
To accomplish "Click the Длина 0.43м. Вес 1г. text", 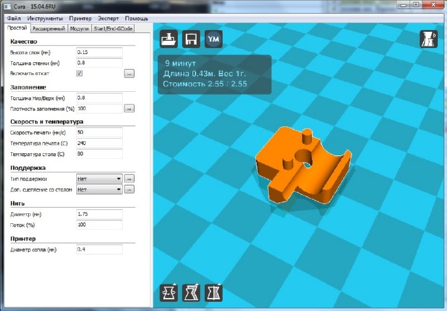I will click(204, 74).
